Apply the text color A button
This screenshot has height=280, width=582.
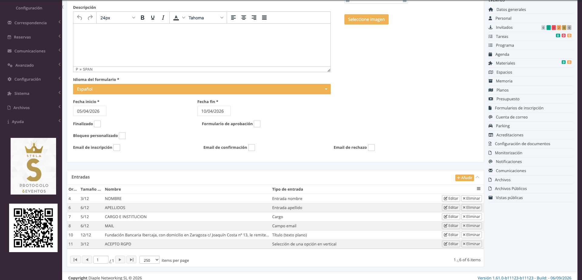pyautogui.click(x=176, y=18)
